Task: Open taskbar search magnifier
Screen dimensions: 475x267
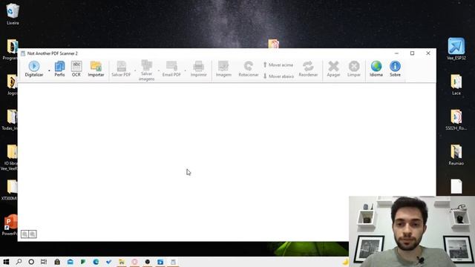Action: [x=19, y=262]
